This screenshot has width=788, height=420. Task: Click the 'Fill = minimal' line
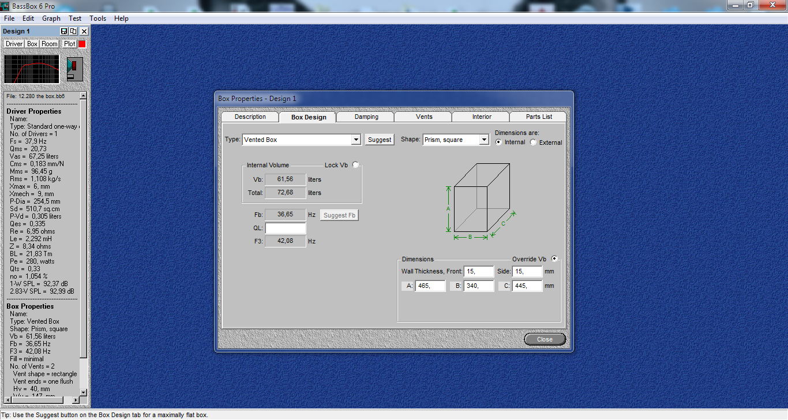pyautogui.click(x=27, y=359)
